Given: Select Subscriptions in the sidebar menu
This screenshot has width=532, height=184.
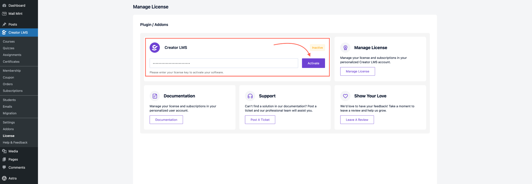Looking at the screenshot, I should (x=13, y=91).
